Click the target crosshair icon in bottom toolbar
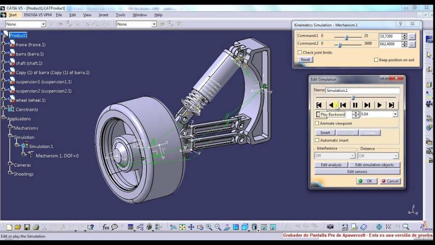 click(379, 227)
